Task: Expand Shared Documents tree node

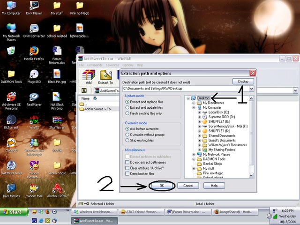Action: (199, 135)
